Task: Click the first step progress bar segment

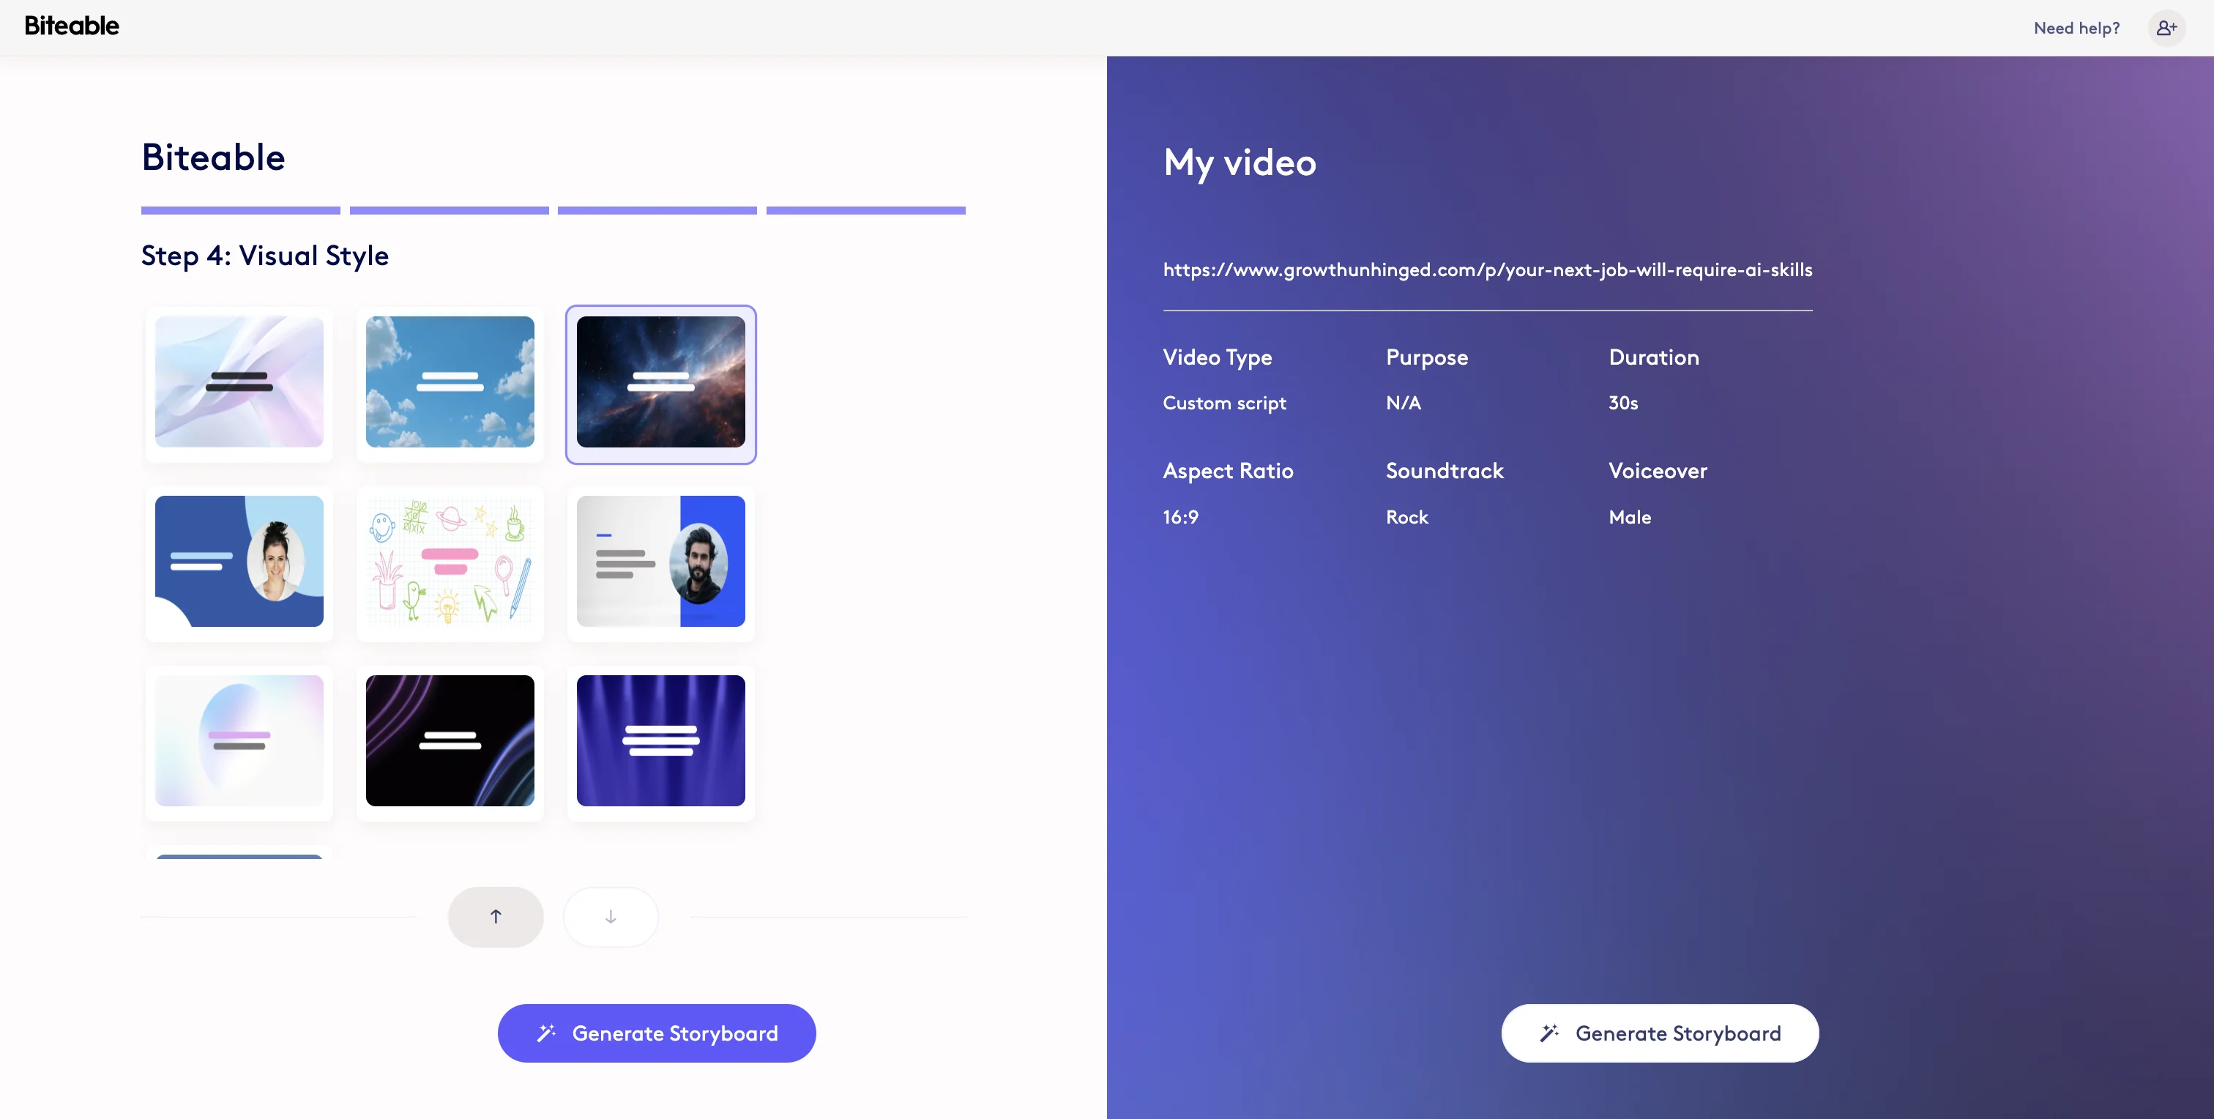Action: pyautogui.click(x=240, y=209)
